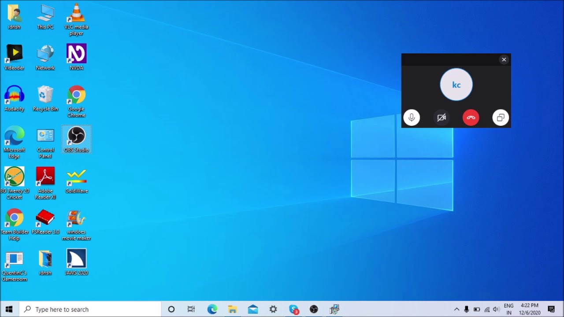Switch to Skype on the taskbar

click(294, 309)
